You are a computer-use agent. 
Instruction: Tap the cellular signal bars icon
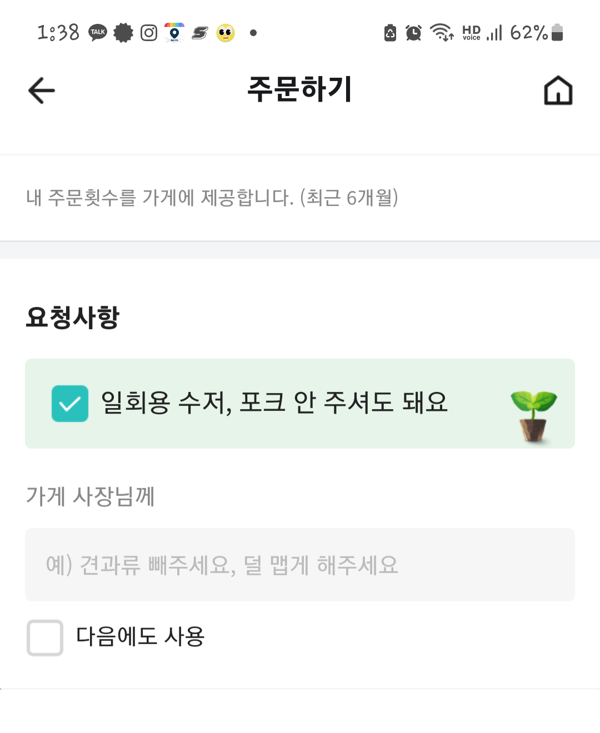tap(494, 33)
